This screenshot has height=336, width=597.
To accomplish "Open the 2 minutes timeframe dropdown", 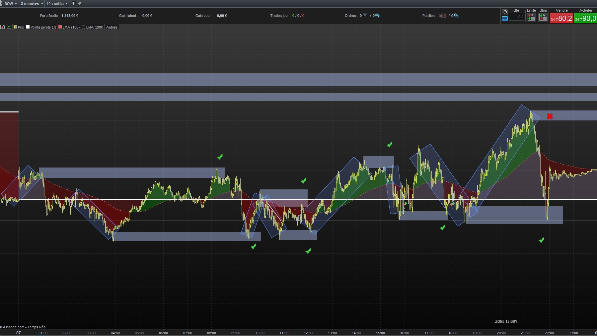I will click(x=32, y=4).
